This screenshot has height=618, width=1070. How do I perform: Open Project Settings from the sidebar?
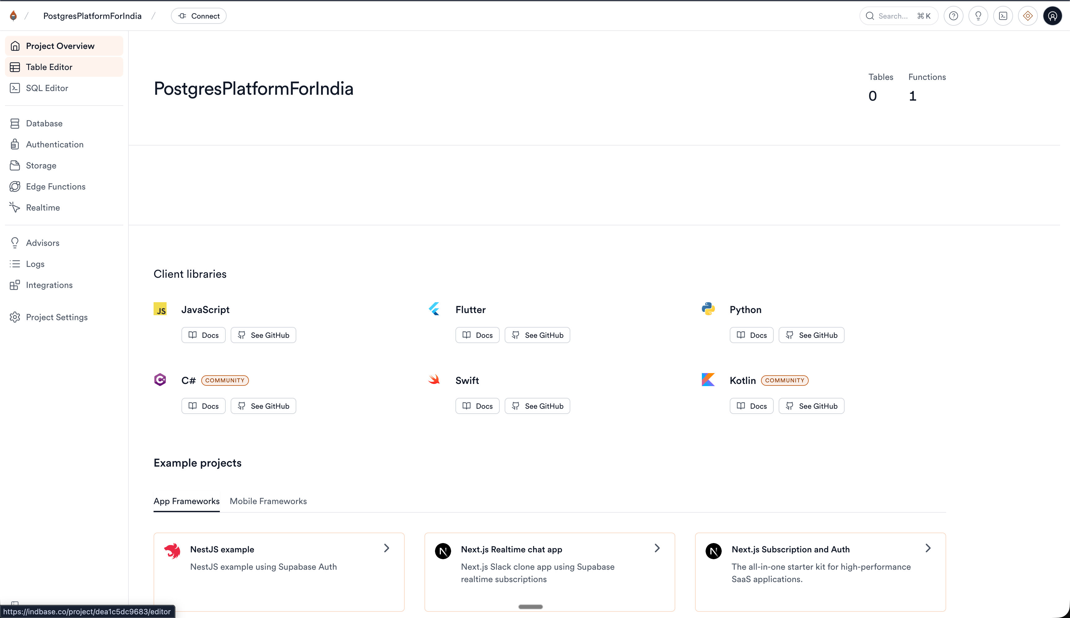pyautogui.click(x=56, y=317)
